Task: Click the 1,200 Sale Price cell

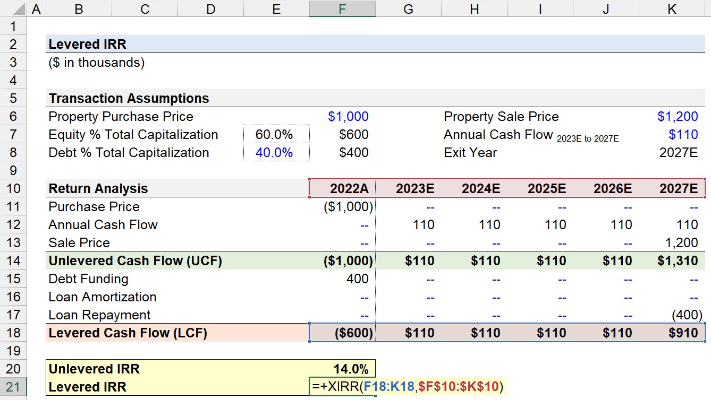Action: 681,243
